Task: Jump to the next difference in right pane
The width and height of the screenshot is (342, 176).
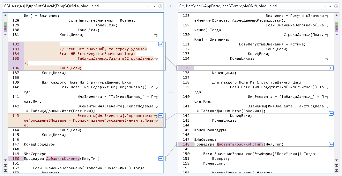Action: pyautogui.click(x=337, y=171)
